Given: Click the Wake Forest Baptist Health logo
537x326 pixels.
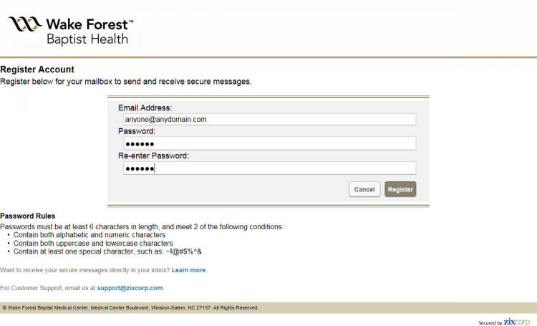Looking at the screenshot, I should click(71, 31).
